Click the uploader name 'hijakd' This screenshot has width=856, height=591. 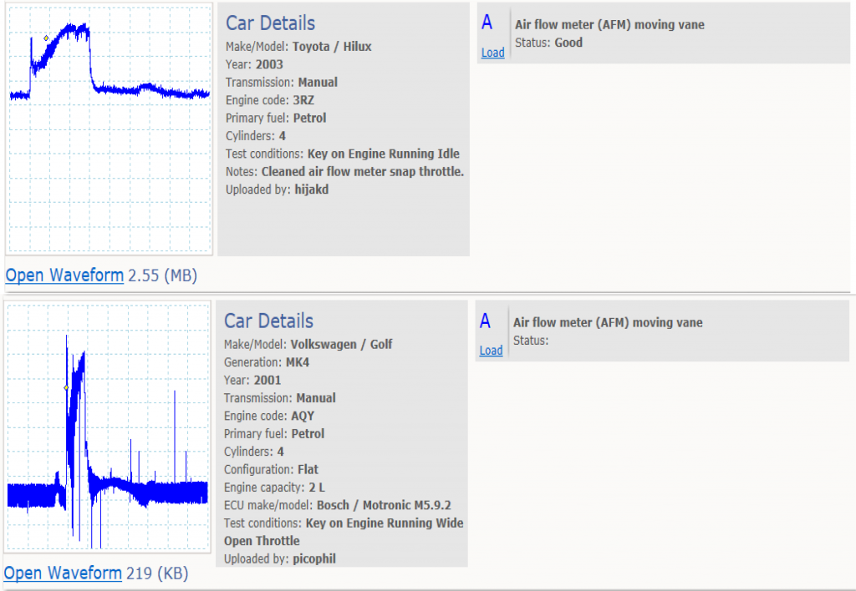tap(312, 189)
